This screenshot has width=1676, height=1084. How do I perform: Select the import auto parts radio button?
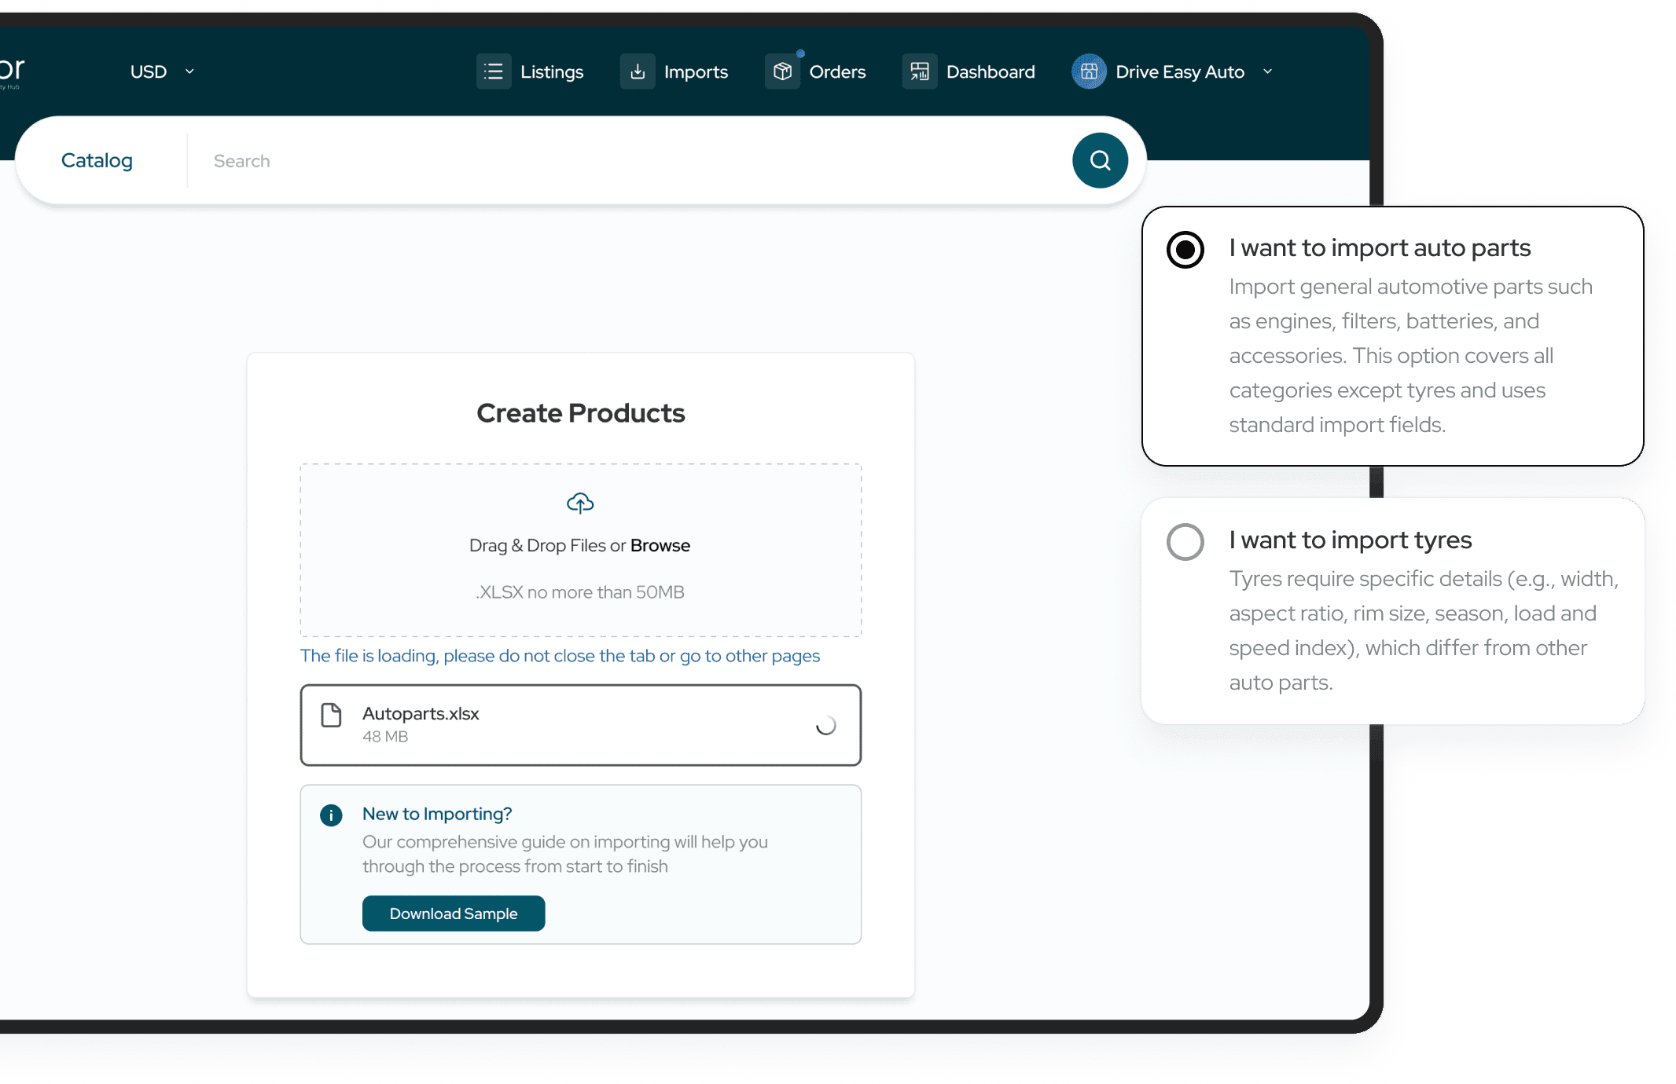(x=1185, y=250)
